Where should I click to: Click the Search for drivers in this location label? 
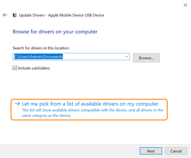(x=41, y=48)
